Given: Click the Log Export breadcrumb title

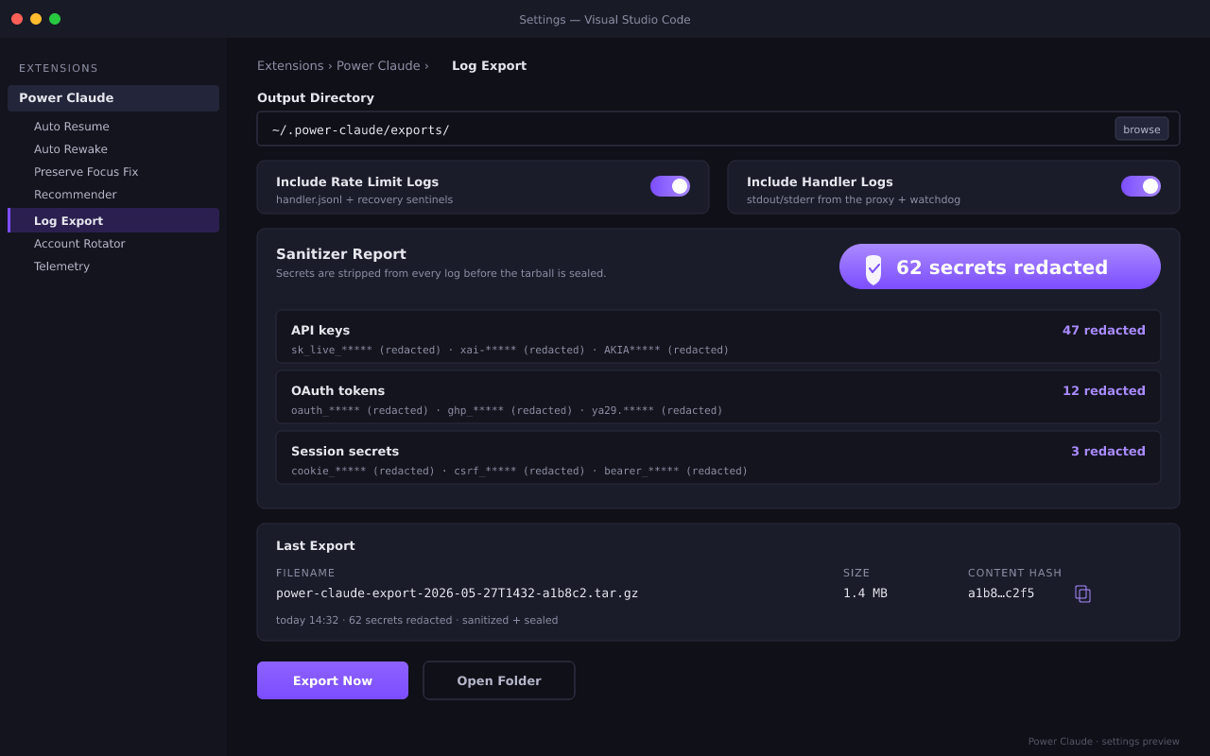Looking at the screenshot, I should (489, 66).
